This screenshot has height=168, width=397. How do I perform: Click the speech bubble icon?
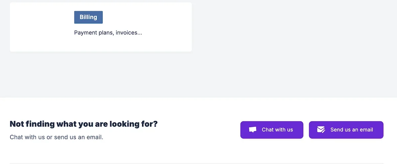pyautogui.click(x=253, y=130)
